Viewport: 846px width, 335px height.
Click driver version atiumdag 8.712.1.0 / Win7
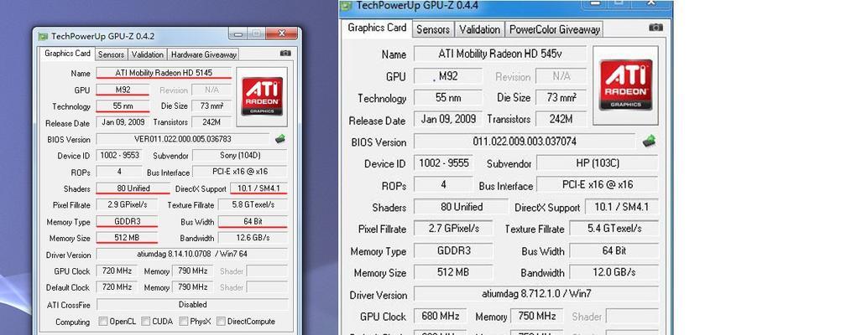[536, 294]
